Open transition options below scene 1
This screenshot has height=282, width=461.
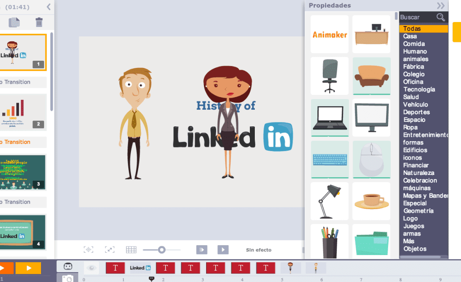coord(23,82)
